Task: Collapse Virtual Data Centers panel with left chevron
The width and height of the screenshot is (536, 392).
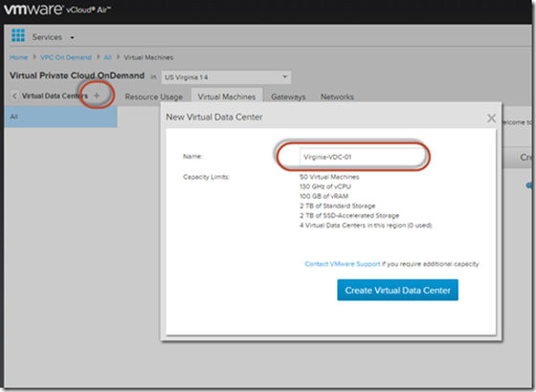Action: click(x=14, y=96)
